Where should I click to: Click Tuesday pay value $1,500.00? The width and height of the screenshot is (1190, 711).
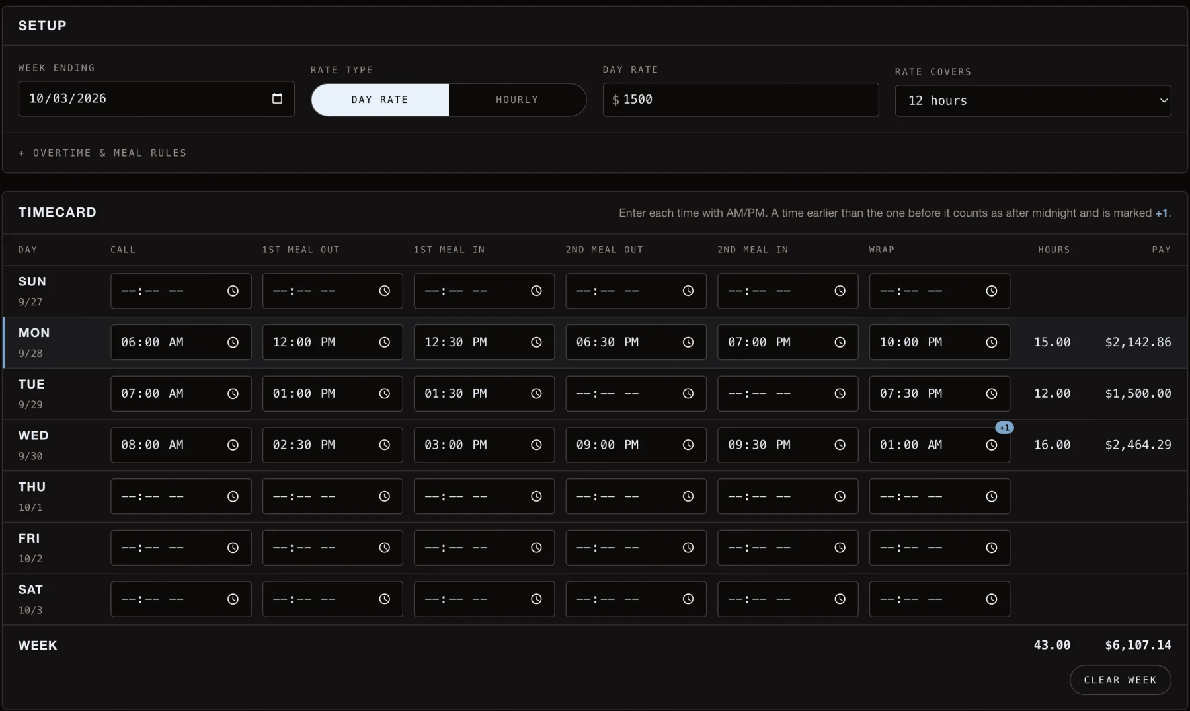pyautogui.click(x=1138, y=394)
